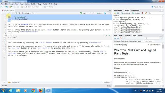
Task: Open the Run options dropdown arrow
Action: (x=102, y=13)
